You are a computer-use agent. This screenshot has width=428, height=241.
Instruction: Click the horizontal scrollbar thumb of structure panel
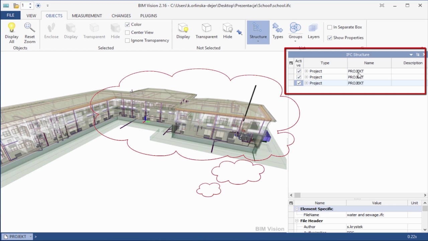297,195
